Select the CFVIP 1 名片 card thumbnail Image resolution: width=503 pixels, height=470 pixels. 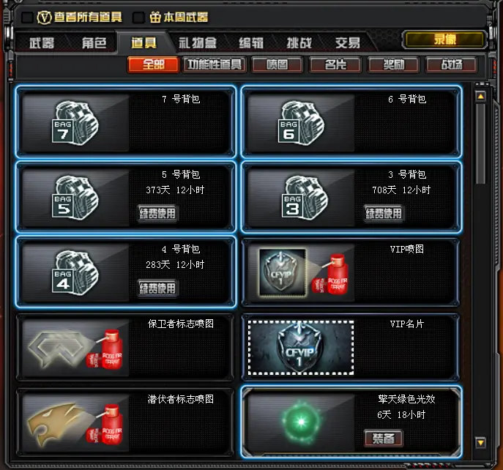301,348
